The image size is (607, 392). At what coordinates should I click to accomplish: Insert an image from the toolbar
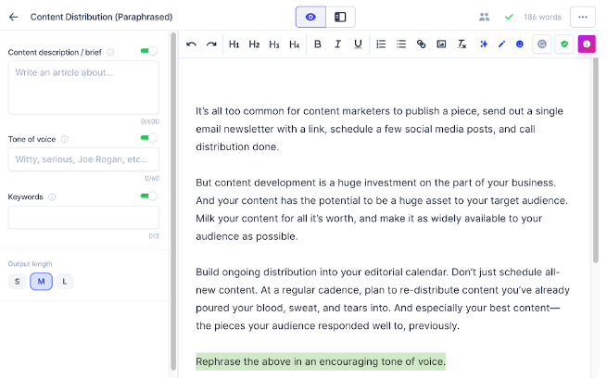click(x=441, y=44)
